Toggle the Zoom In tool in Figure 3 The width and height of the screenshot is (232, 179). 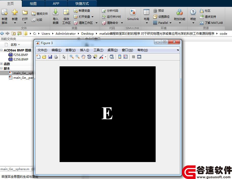click(x=72, y=57)
